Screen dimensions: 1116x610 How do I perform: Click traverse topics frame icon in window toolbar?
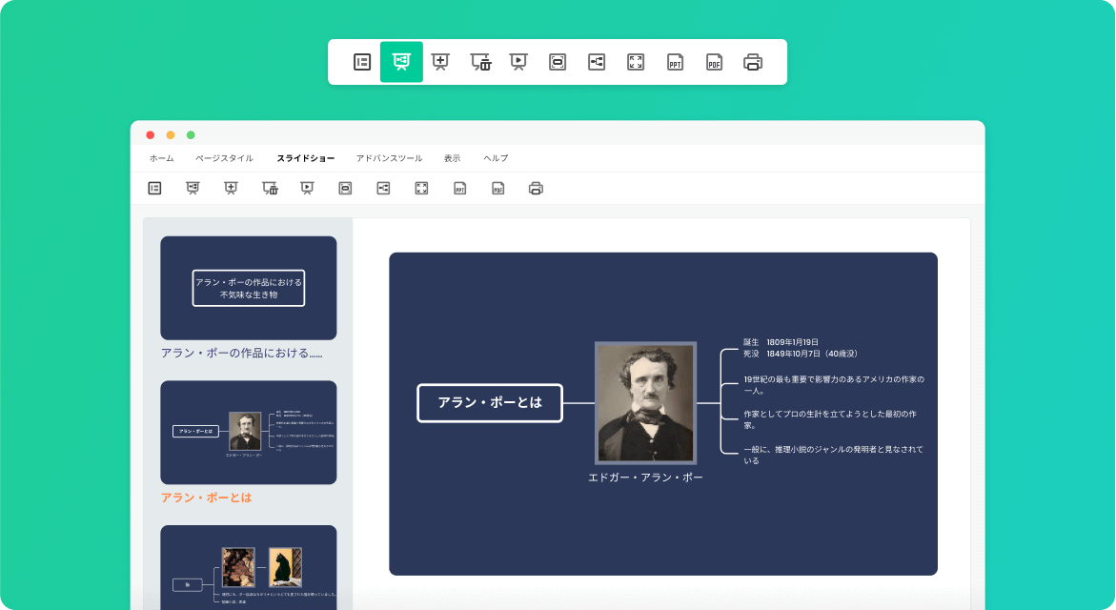345,188
